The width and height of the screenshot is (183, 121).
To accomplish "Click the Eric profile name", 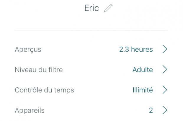I will click(91, 8).
